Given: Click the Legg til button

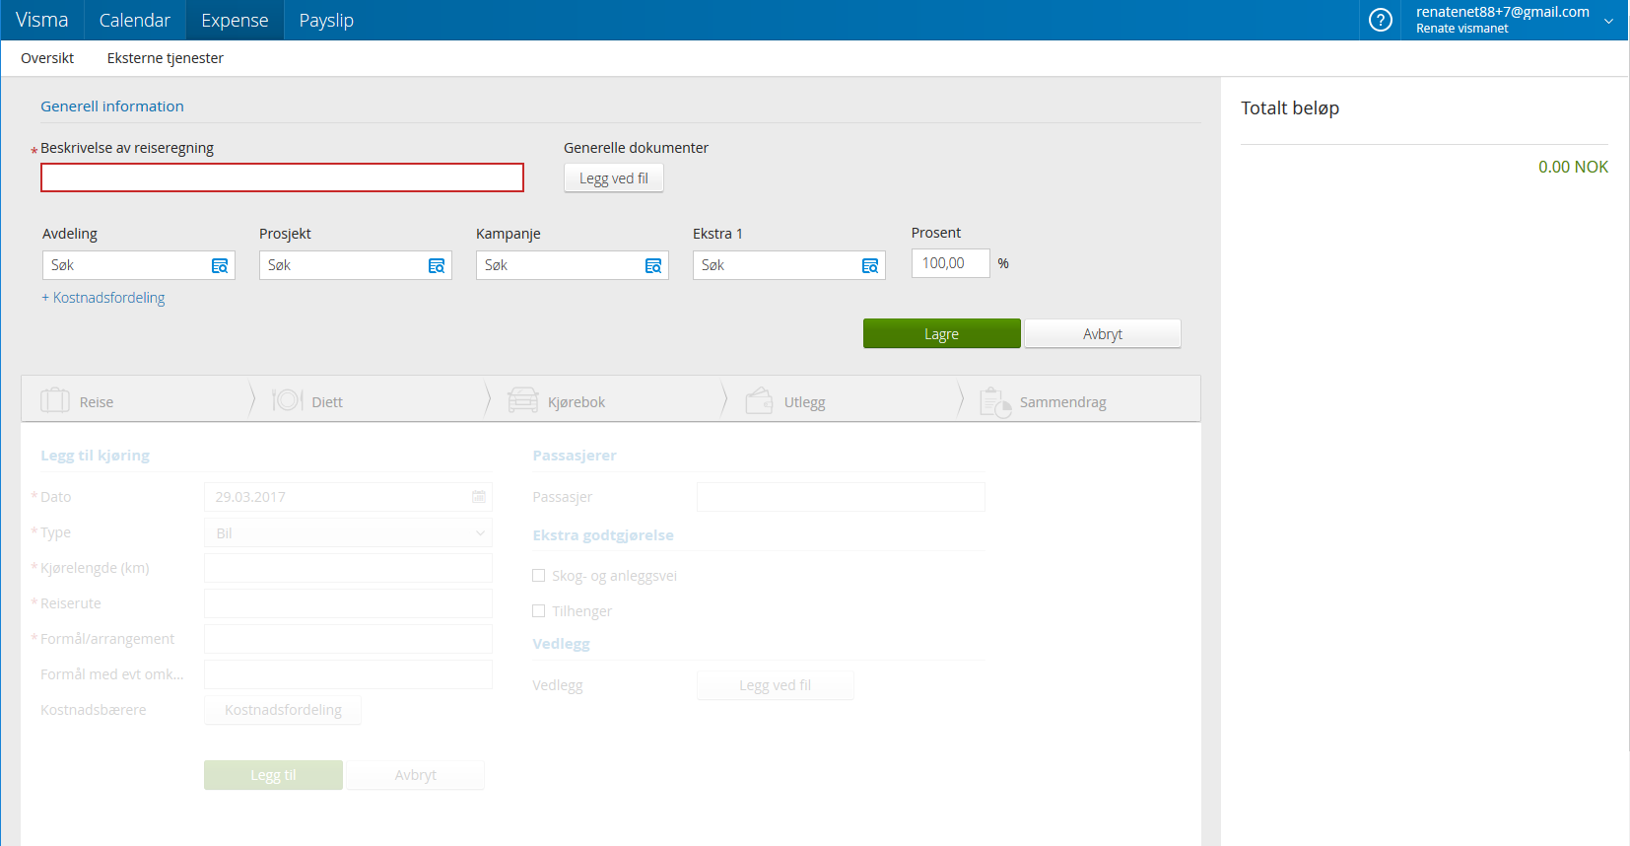Looking at the screenshot, I should (x=273, y=775).
